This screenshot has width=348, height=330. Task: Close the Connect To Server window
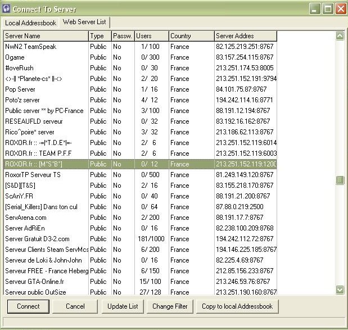[x=341, y=9]
